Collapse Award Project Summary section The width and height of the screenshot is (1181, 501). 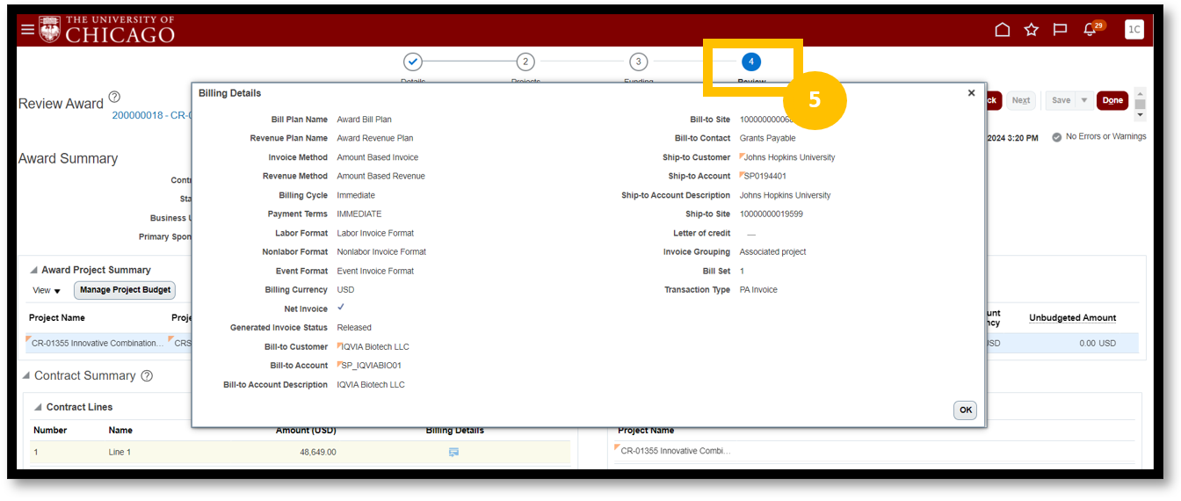(33, 270)
